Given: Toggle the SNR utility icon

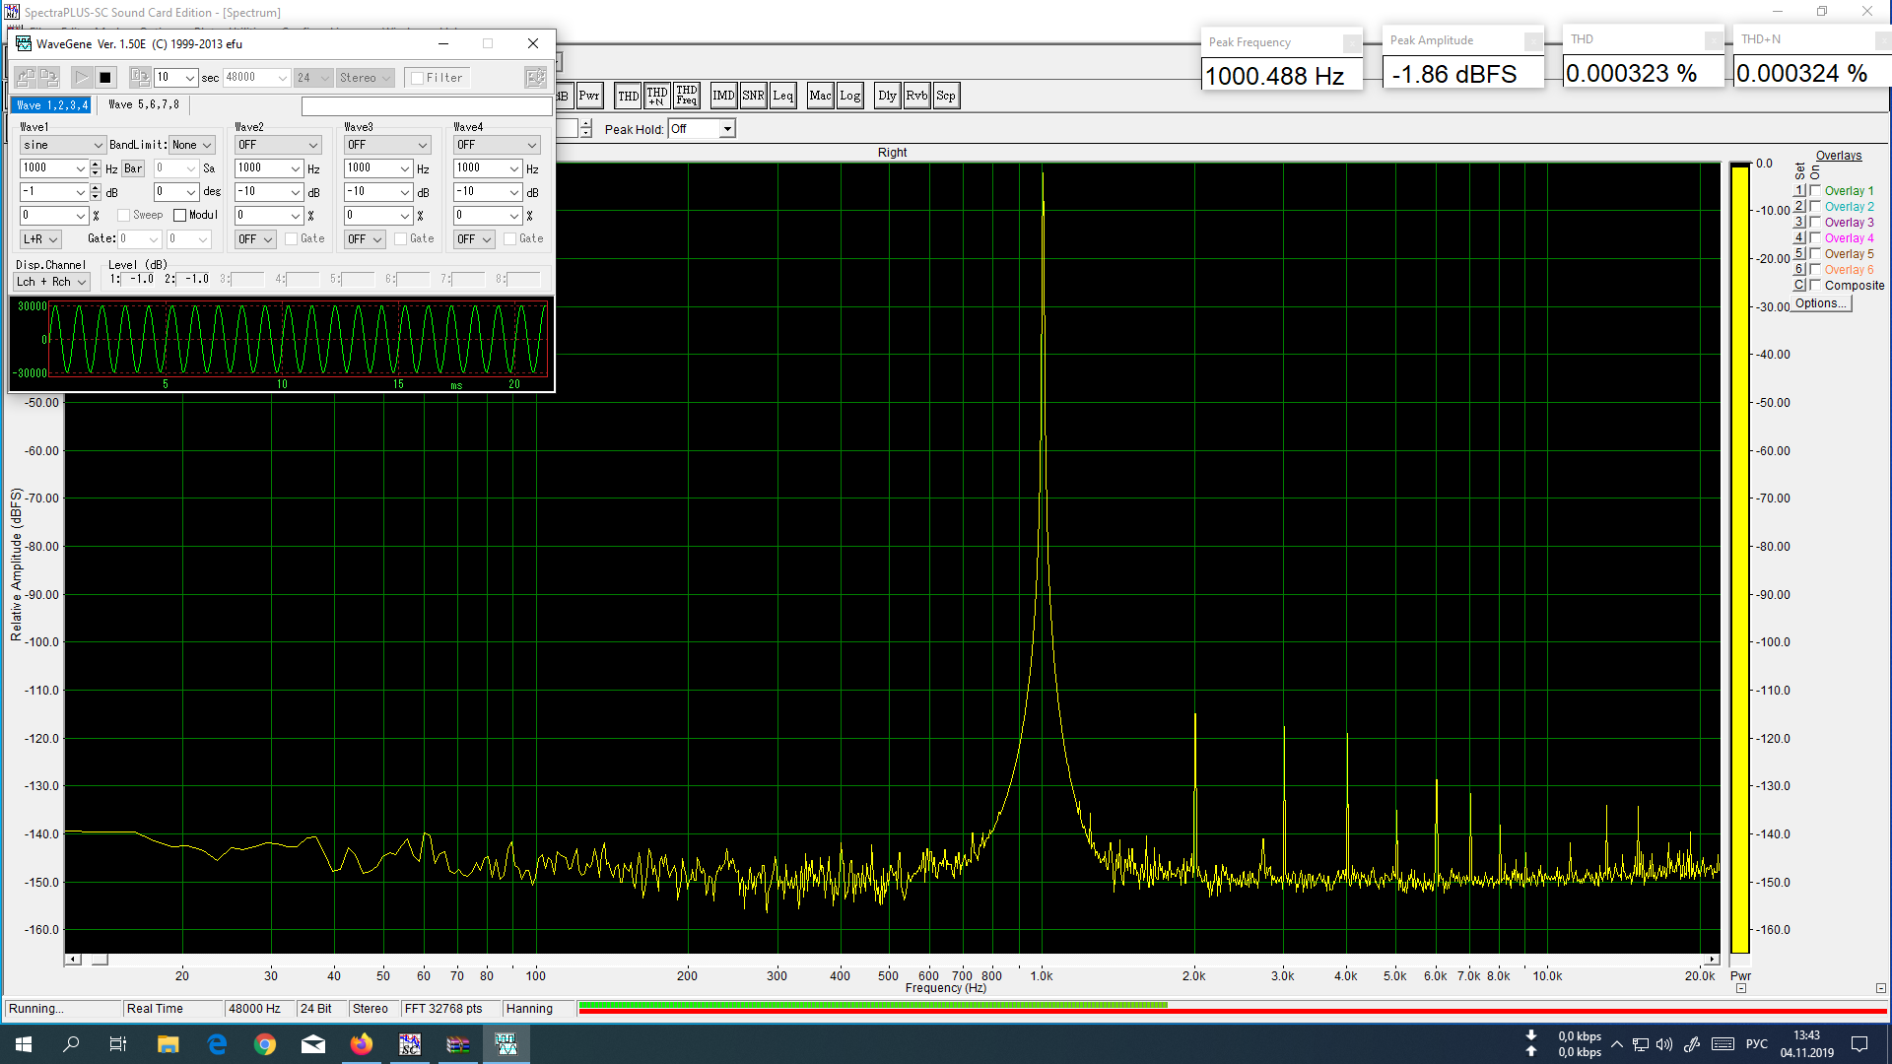Looking at the screenshot, I should (753, 96).
